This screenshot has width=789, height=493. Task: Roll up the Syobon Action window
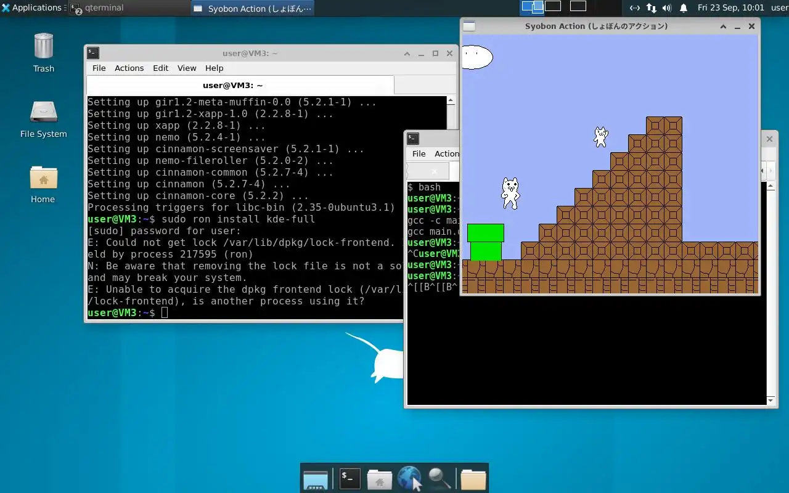[x=724, y=26]
